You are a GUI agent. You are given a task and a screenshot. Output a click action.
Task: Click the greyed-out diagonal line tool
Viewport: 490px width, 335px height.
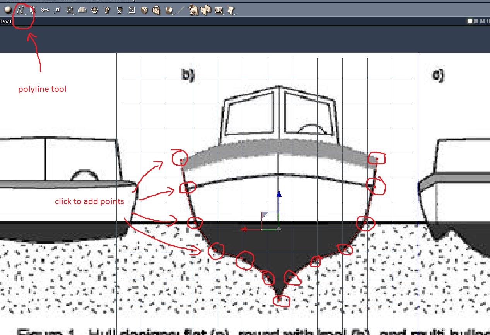coord(181,10)
